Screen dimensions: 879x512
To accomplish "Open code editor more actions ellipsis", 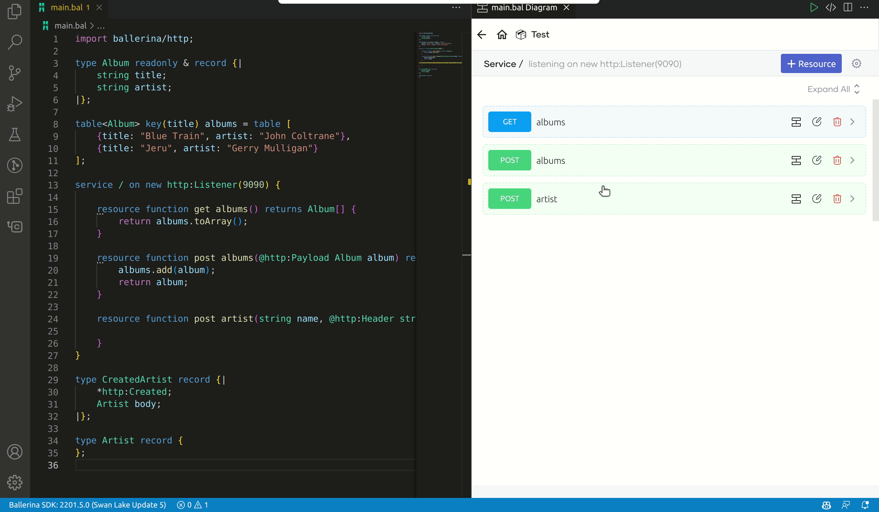I will [456, 7].
